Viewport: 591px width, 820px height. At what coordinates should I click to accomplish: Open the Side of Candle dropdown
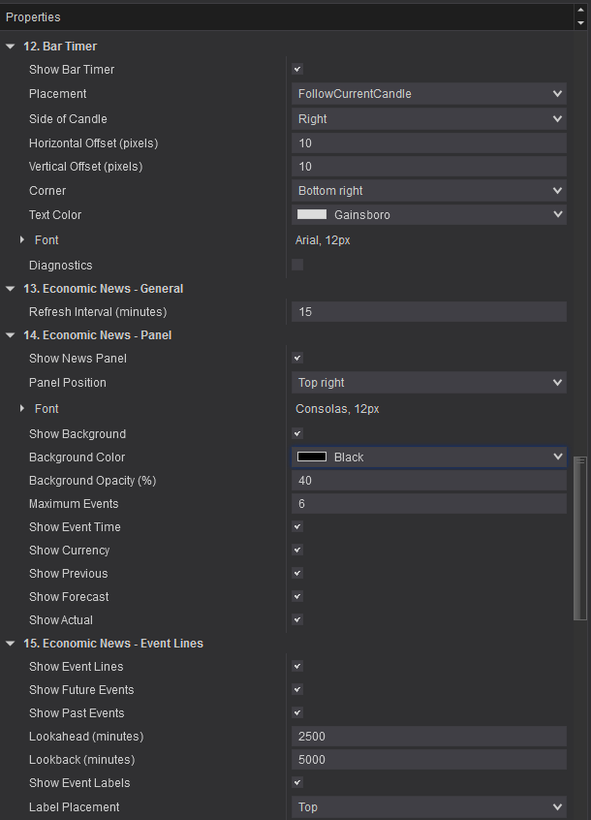coord(429,119)
